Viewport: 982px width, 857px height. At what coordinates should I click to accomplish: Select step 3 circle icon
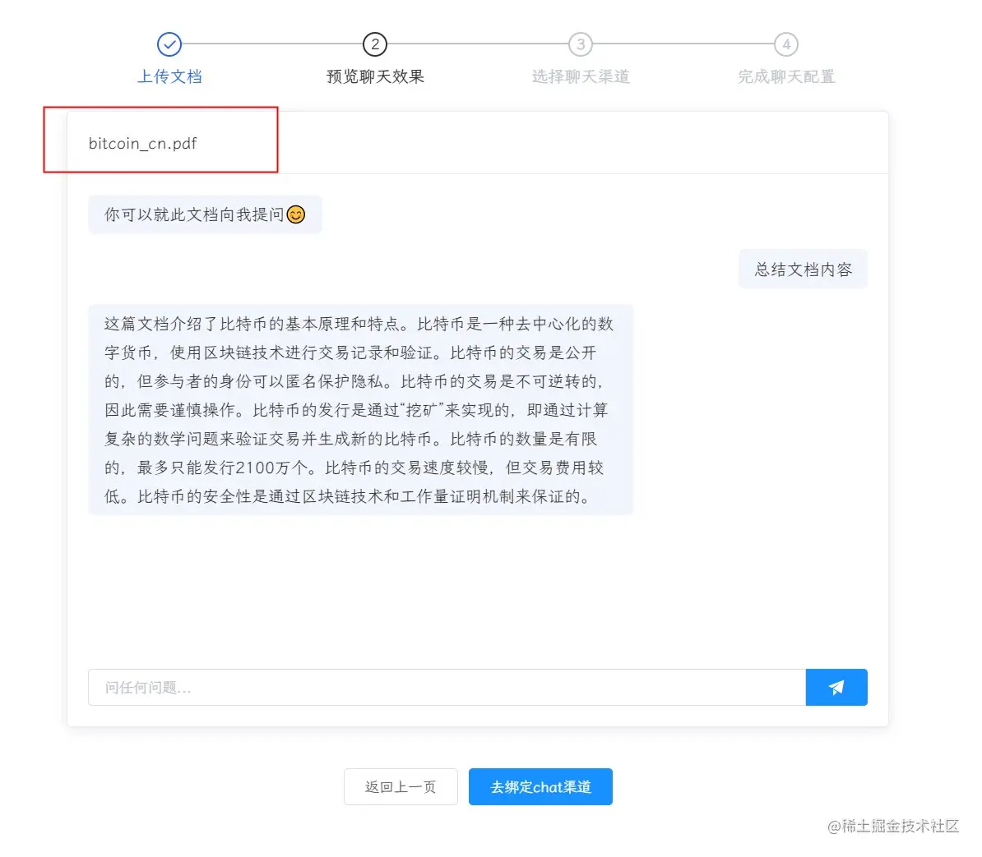point(581,44)
